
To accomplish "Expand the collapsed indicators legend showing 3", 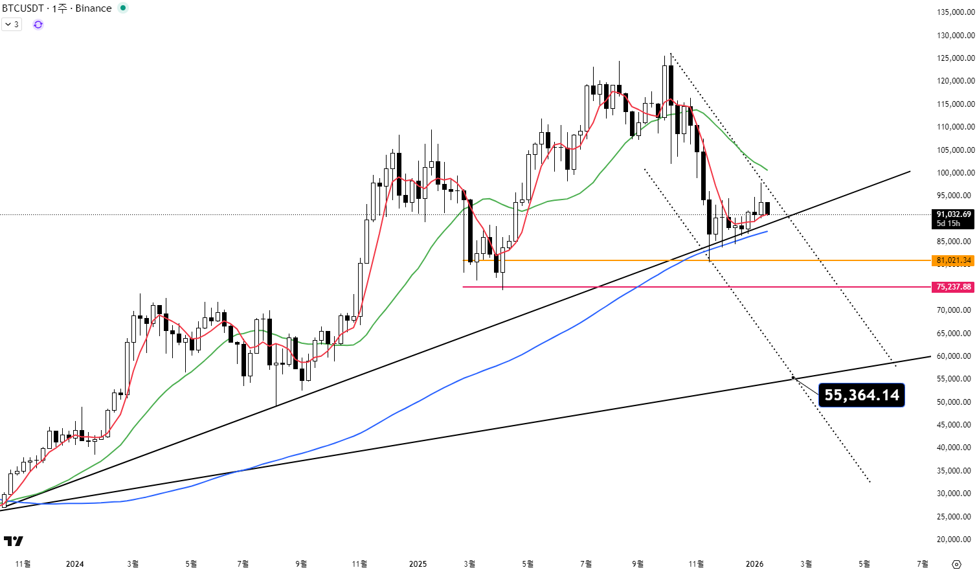I will 12,25.
